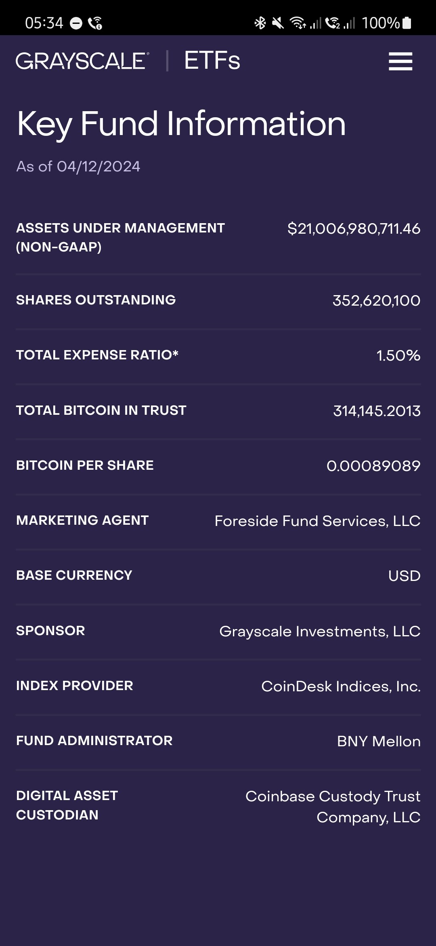The width and height of the screenshot is (436, 946).
Task: Tap the Bluetooth status icon
Action: pos(260,23)
